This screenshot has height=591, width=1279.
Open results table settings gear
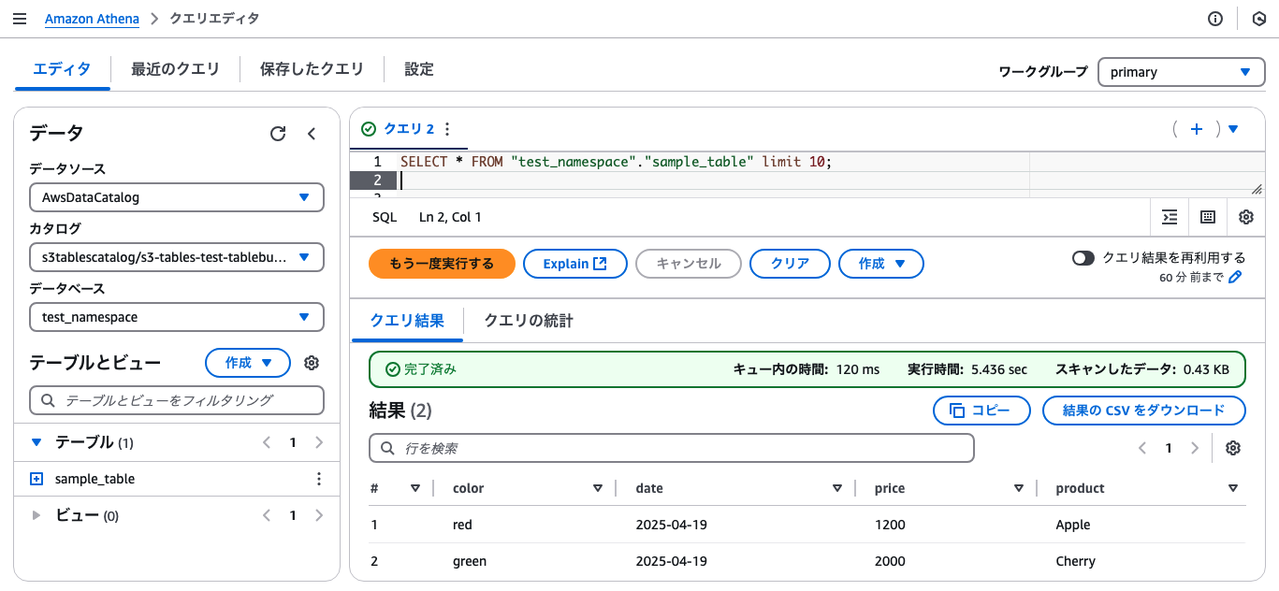click(1233, 448)
